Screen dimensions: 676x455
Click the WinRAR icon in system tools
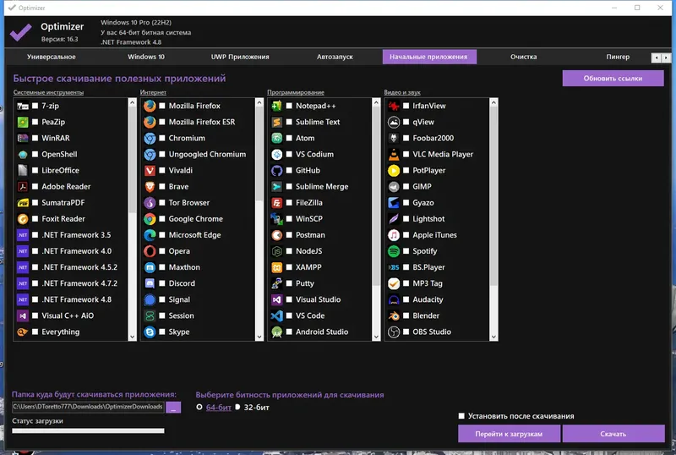pos(23,138)
